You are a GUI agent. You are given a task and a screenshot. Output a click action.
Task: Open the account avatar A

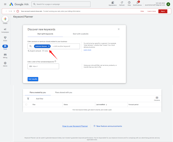(168, 4)
